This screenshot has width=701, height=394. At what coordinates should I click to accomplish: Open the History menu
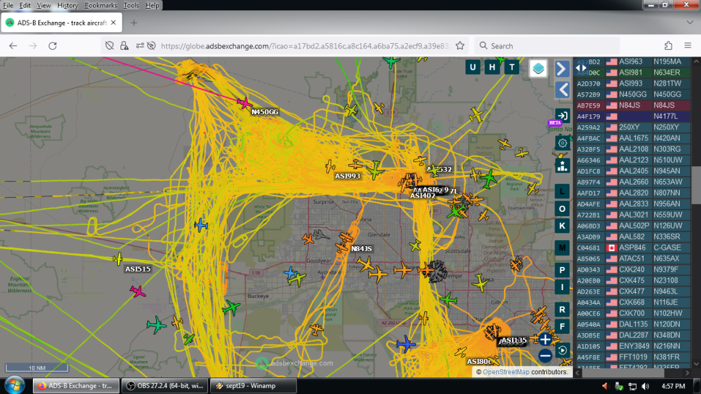tap(68, 5)
